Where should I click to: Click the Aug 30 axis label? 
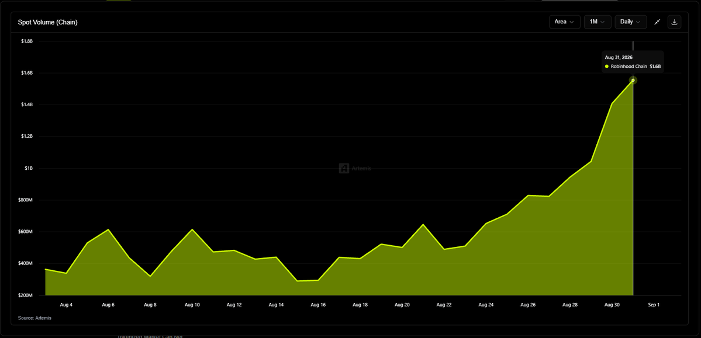612,305
